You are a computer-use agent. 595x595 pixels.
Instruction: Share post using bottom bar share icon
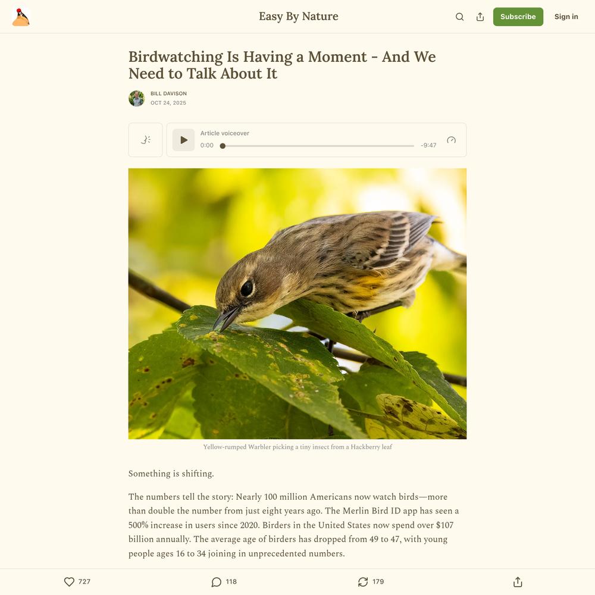point(518,582)
